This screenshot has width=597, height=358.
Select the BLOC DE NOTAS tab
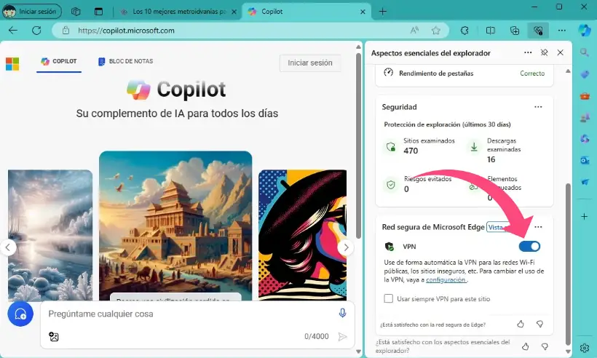tap(126, 61)
